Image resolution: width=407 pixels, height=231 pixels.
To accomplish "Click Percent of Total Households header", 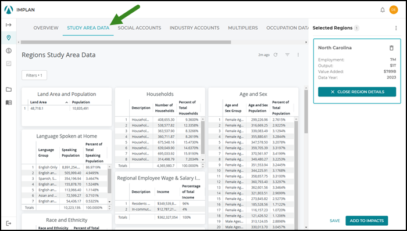I will click(x=188, y=108).
